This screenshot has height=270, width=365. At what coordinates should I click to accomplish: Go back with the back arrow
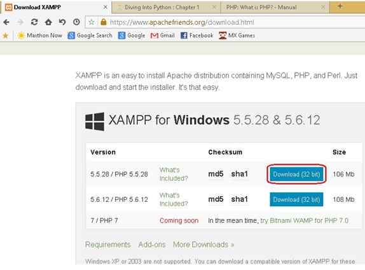6,22
